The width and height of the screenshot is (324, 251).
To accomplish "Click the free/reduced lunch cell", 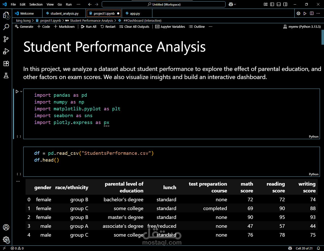I will click(162, 226).
